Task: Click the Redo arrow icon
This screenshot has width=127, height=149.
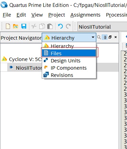Action: (x=68, y=26)
